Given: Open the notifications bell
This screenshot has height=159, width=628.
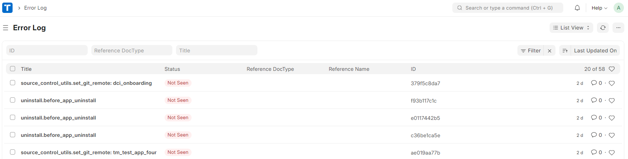Looking at the screenshot, I should click(x=577, y=8).
